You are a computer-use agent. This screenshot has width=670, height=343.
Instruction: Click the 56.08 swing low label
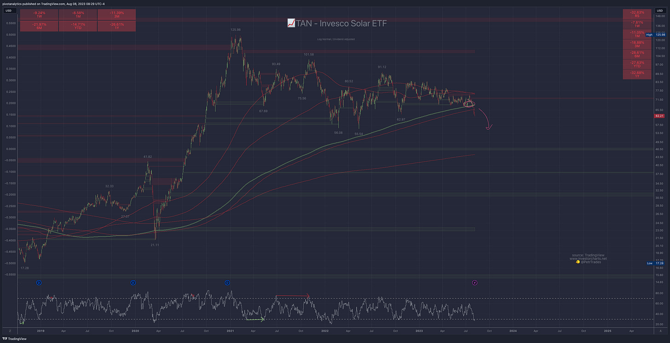[338, 132]
